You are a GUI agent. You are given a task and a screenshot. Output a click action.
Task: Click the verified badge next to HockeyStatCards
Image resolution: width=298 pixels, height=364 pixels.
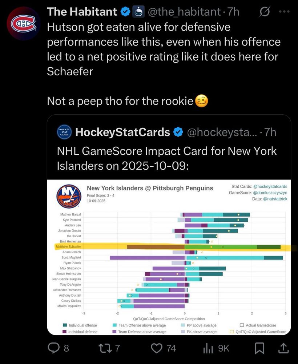point(178,132)
